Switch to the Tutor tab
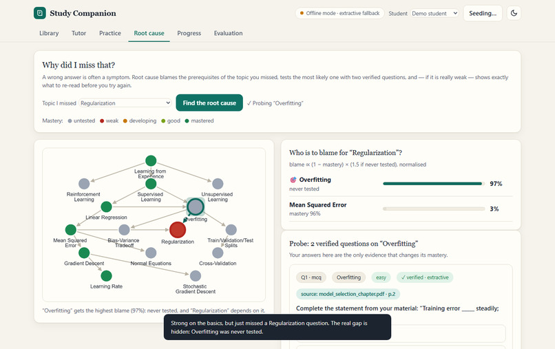555x349 pixels. pos(78,33)
